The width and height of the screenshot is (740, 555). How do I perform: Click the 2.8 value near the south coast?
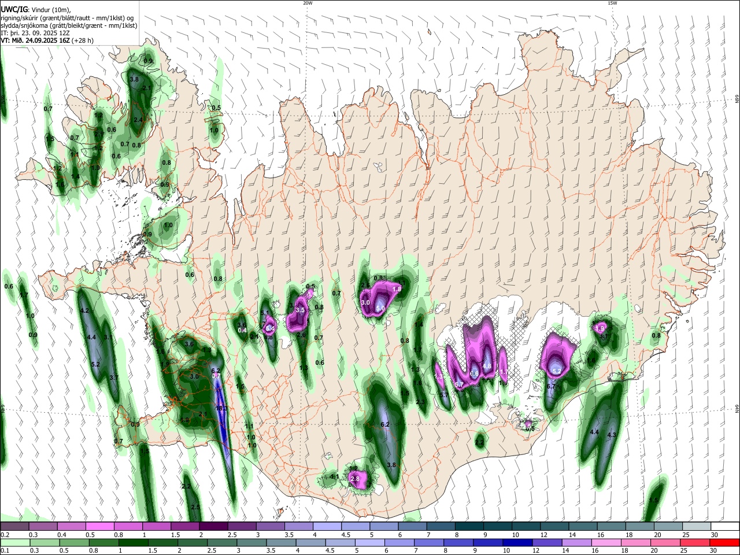pyautogui.click(x=356, y=479)
